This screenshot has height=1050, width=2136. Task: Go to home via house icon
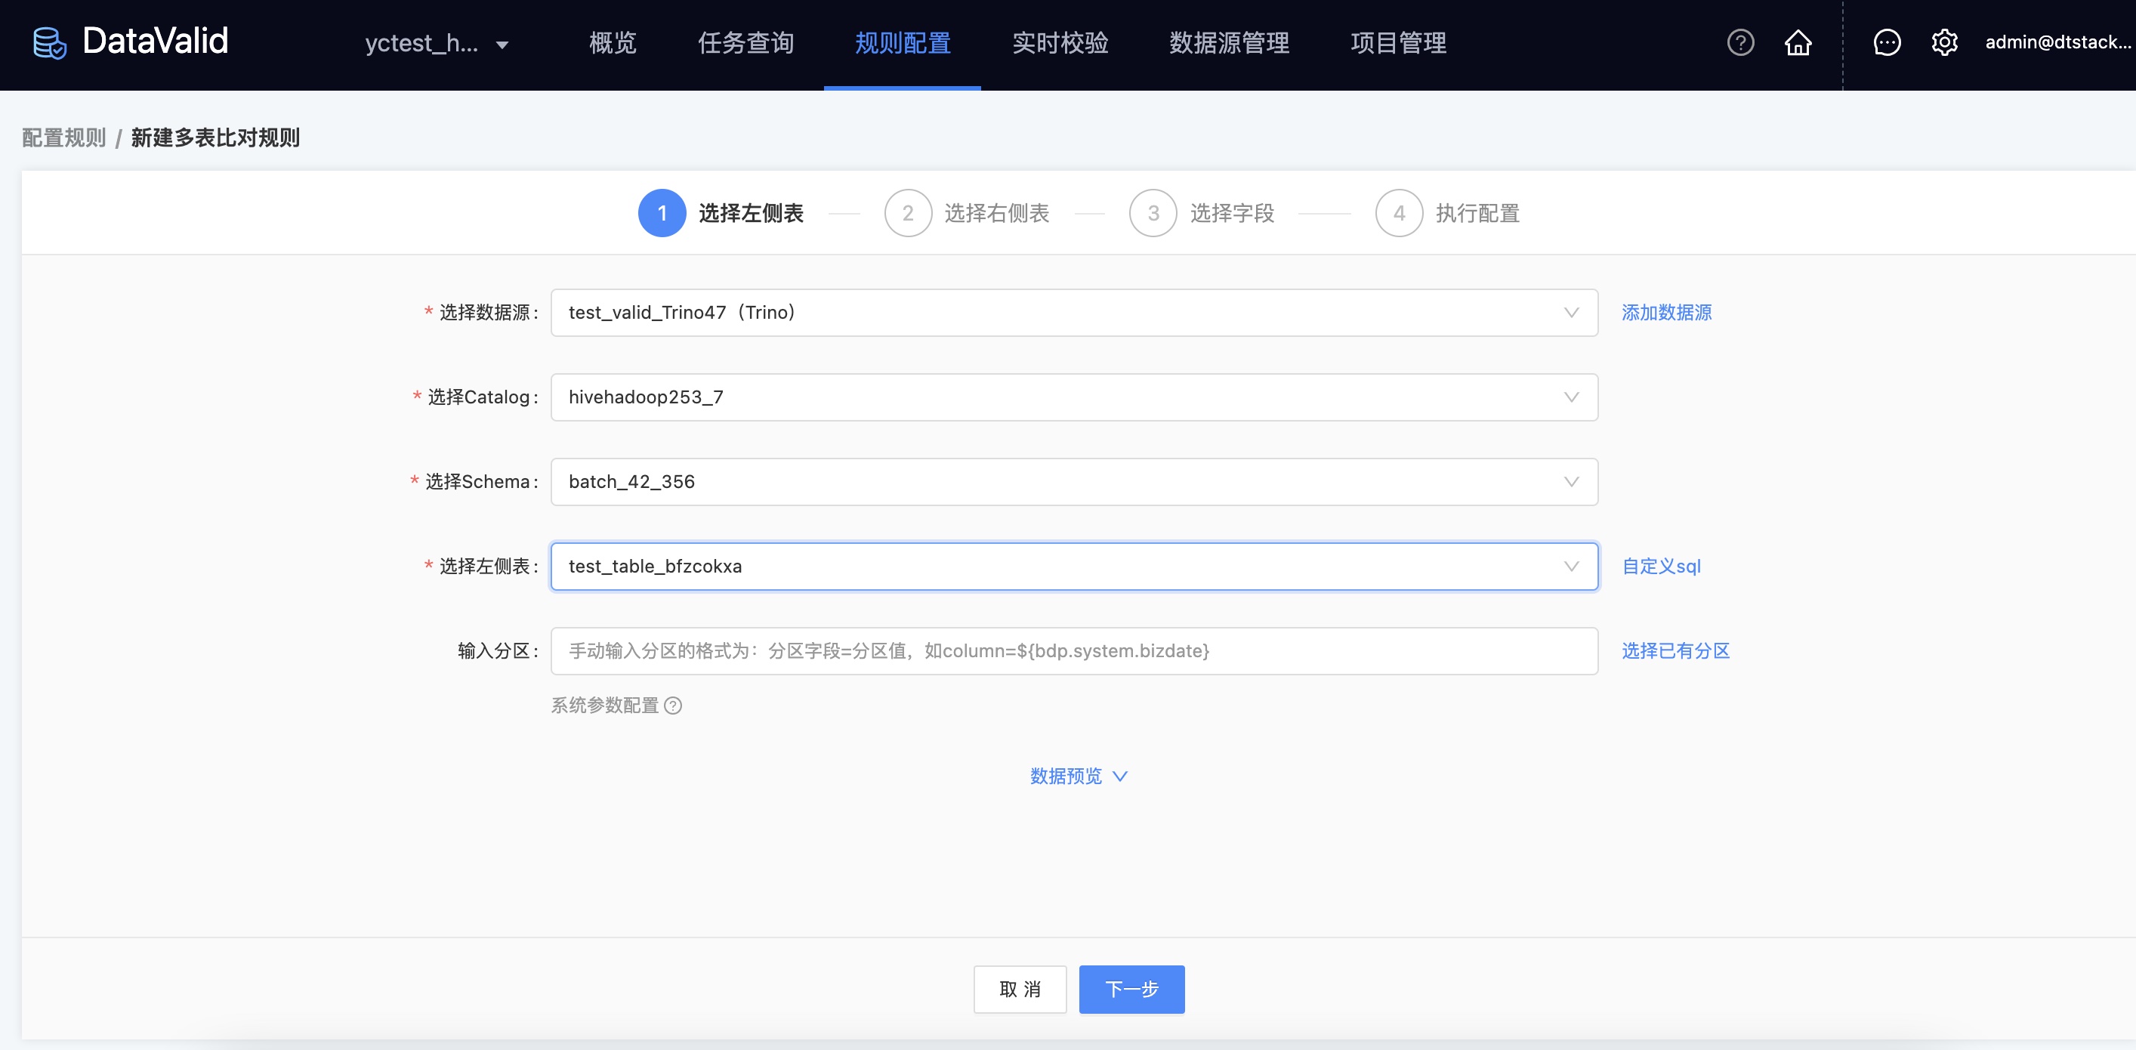pos(1798,42)
